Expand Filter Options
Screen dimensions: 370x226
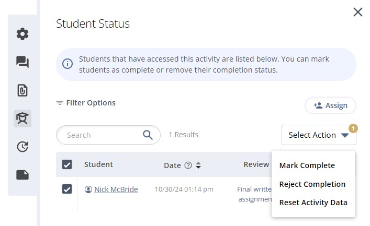click(x=86, y=103)
